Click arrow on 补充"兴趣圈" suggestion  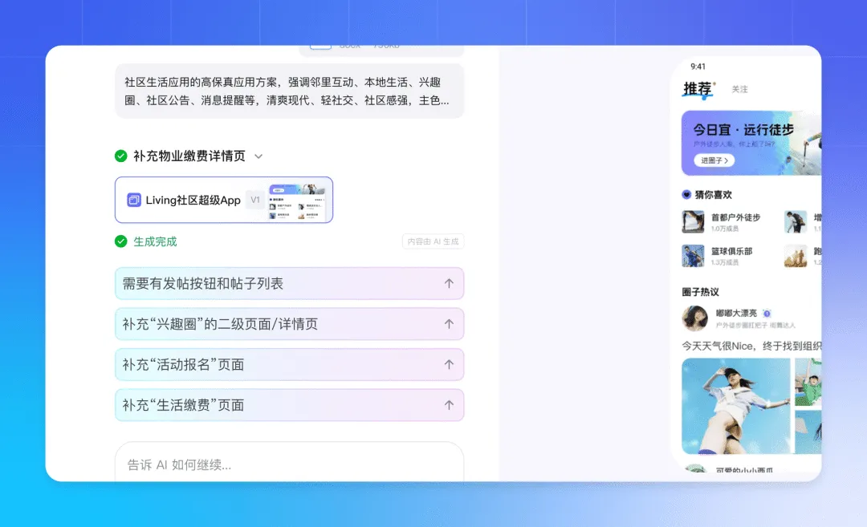tap(449, 324)
